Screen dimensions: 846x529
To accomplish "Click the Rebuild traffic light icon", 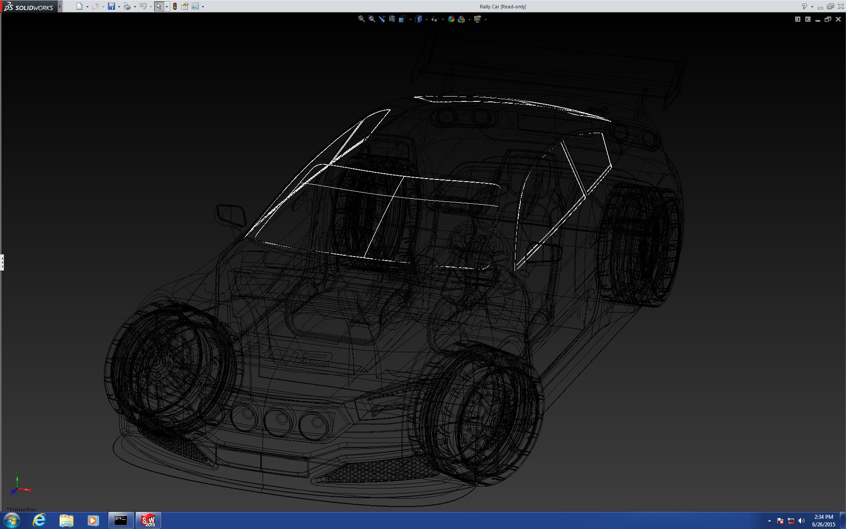I will (x=175, y=6).
